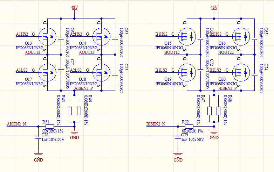Pick the Q15 MOSFET symbol
274x172 pixels.
click(187, 37)
